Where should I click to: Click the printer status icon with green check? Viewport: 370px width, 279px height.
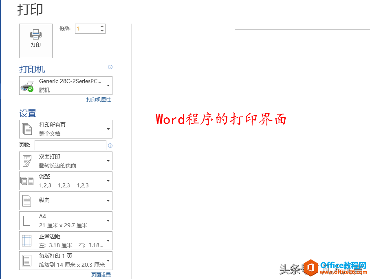pyautogui.click(x=27, y=86)
